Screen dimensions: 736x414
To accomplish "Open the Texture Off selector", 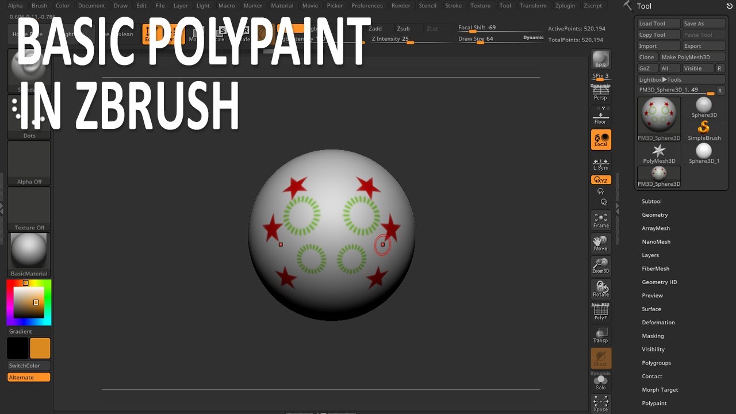I will coord(29,209).
